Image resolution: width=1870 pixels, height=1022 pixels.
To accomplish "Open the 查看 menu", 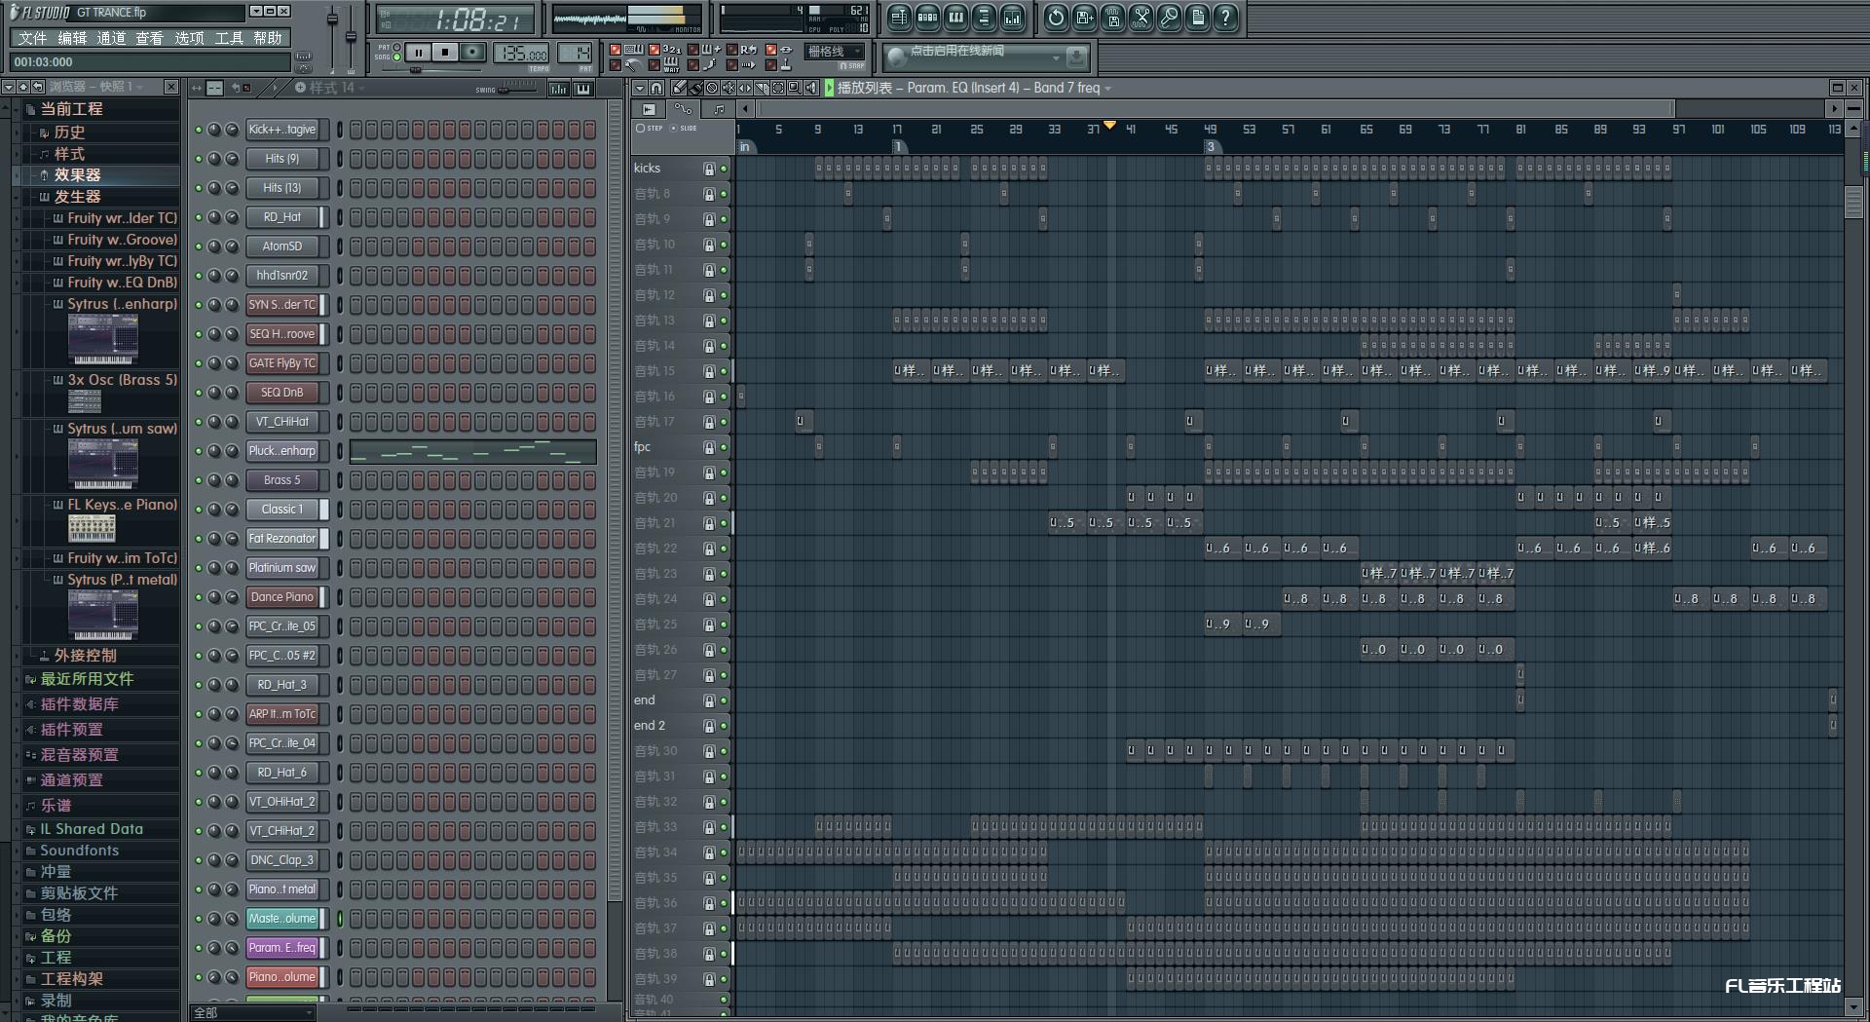I will pyautogui.click(x=149, y=38).
